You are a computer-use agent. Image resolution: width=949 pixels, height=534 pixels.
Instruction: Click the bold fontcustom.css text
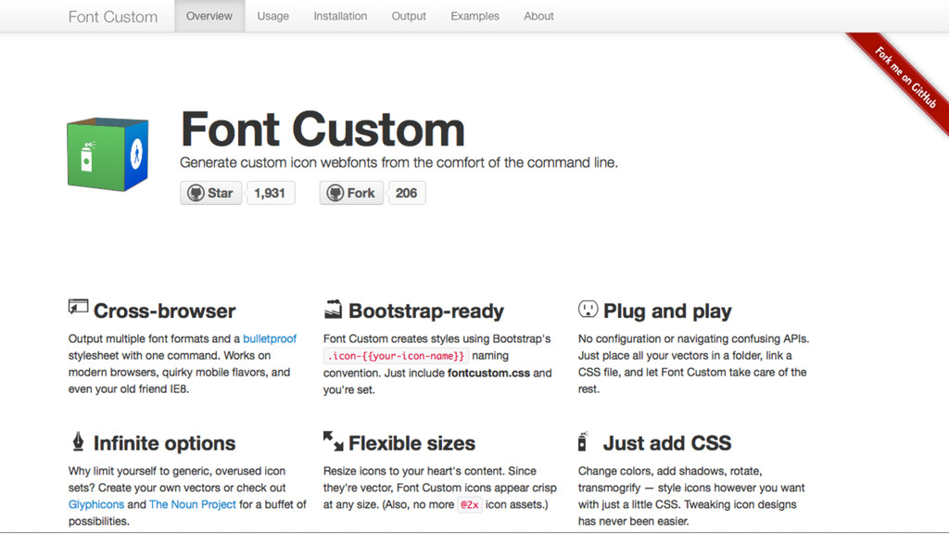coord(488,373)
